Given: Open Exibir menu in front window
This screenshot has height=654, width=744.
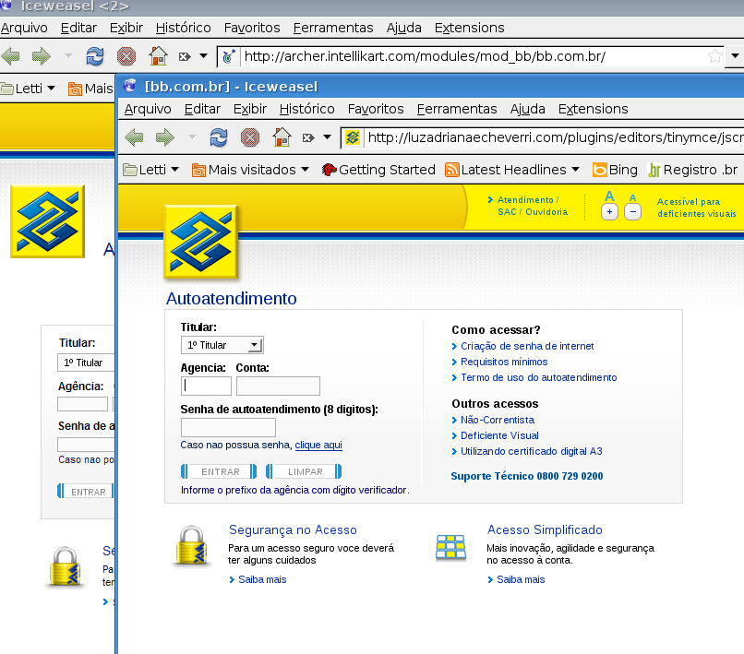Looking at the screenshot, I should tap(250, 109).
